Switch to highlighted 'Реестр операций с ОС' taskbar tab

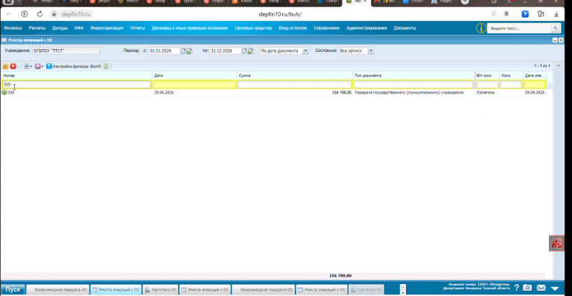click(115, 290)
